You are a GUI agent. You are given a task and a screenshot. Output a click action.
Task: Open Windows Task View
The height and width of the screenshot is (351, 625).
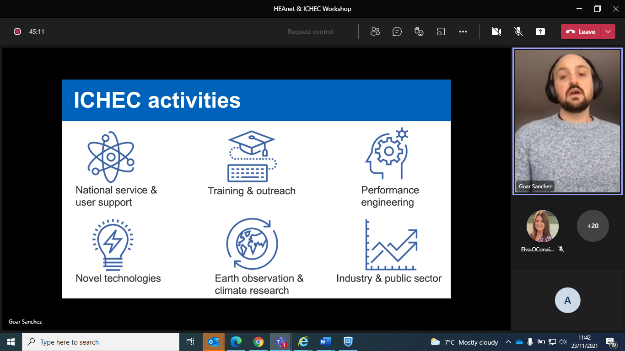click(x=190, y=342)
